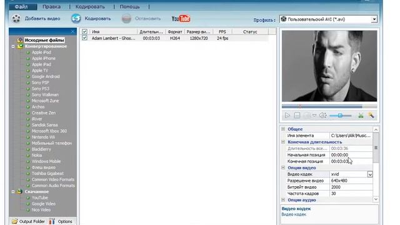Click the Остановить stop icon
The height and width of the screenshot is (225, 400).
[126, 19]
